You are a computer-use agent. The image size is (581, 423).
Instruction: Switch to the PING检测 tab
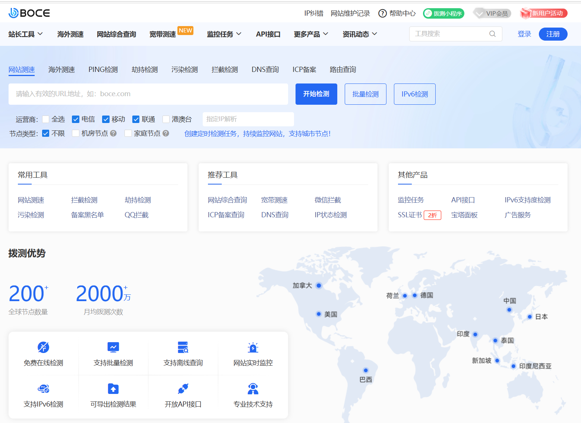[x=103, y=69]
